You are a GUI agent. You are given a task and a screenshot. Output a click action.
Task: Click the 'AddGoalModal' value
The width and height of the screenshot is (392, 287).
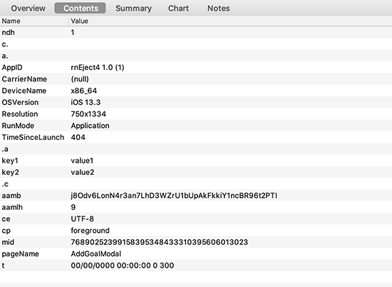(x=96, y=254)
